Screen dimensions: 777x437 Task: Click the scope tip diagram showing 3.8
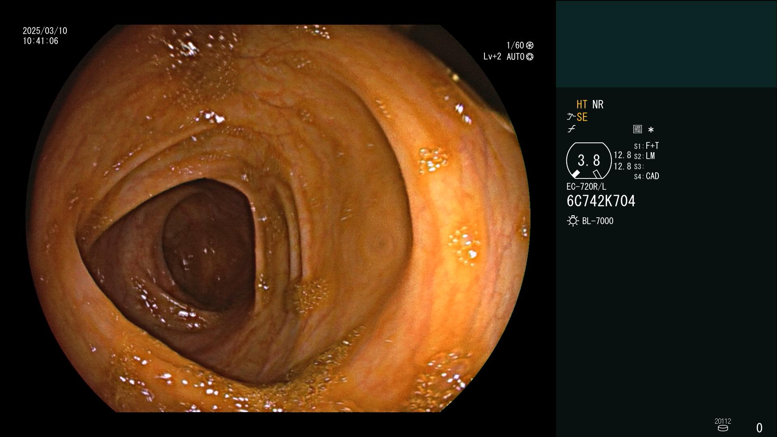(589, 161)
